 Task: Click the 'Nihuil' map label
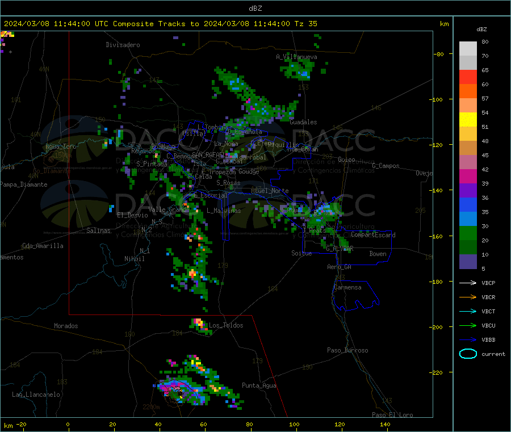click(x=134, y=259)
